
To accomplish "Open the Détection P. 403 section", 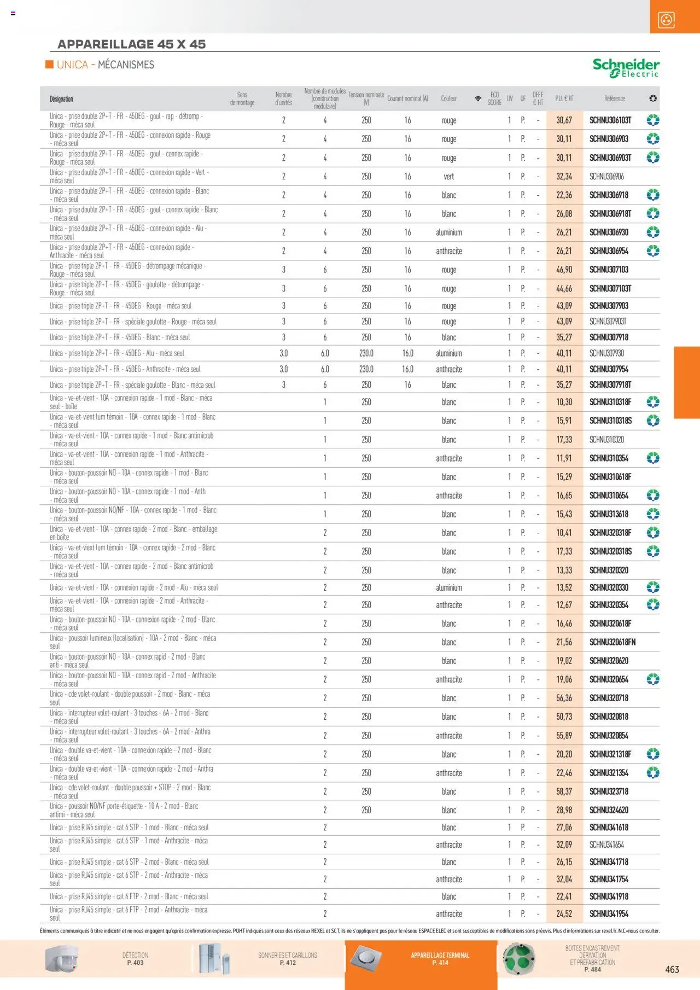I will 135,959.
